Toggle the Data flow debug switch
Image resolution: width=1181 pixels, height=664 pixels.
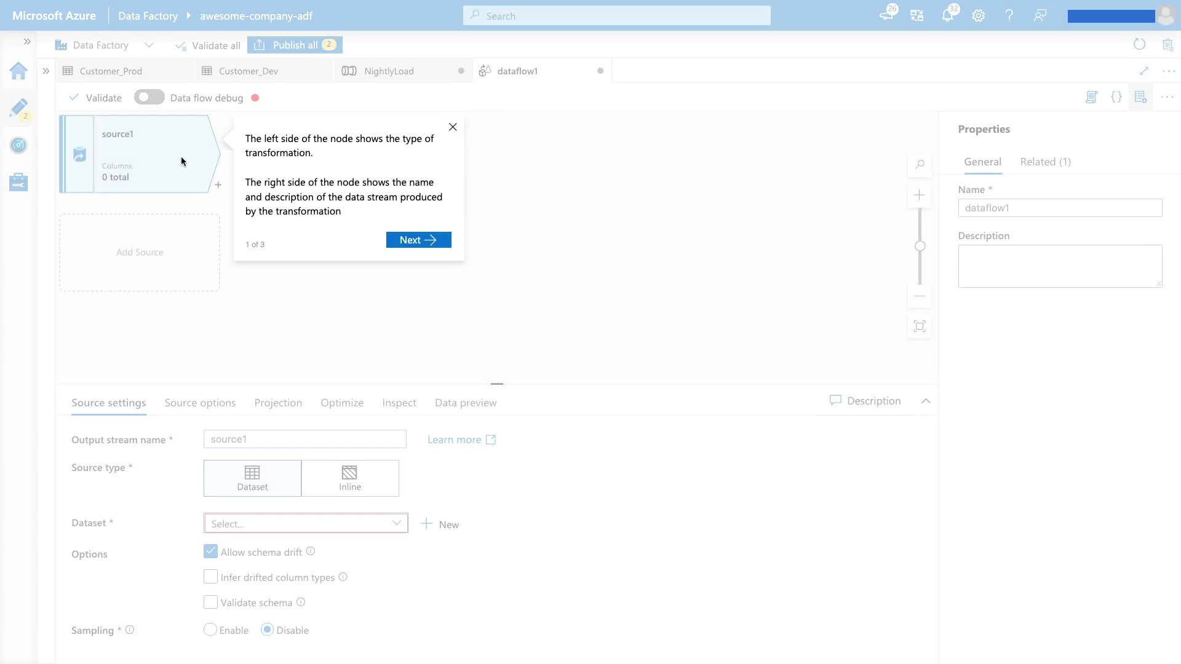coord(149,97)
